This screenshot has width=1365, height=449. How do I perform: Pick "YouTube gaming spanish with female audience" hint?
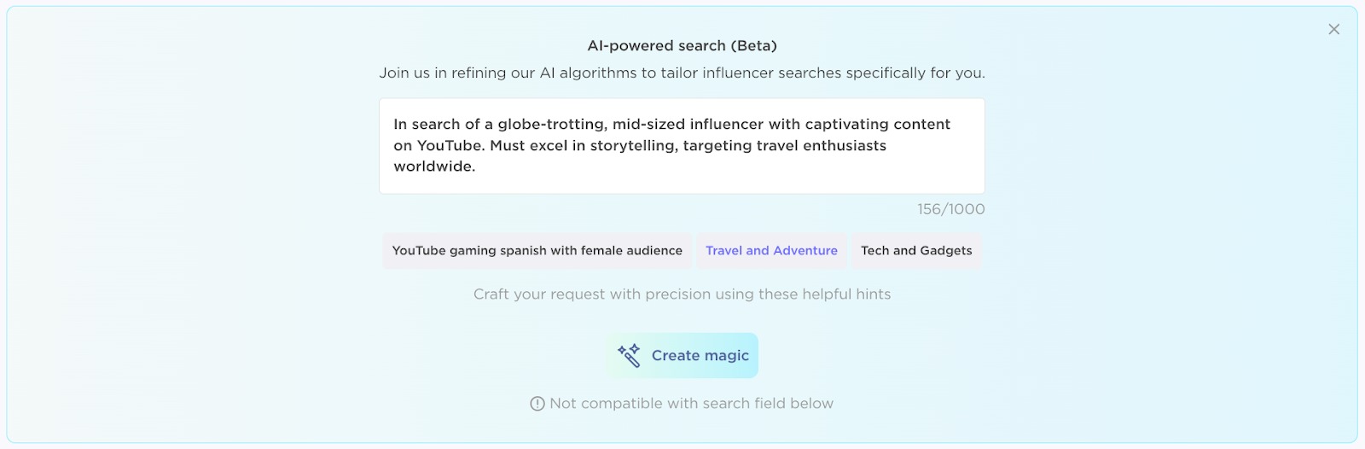(537, 251)
